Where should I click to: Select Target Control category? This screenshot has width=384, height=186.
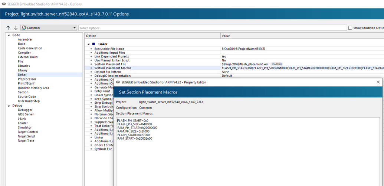[x=28, y=132]
